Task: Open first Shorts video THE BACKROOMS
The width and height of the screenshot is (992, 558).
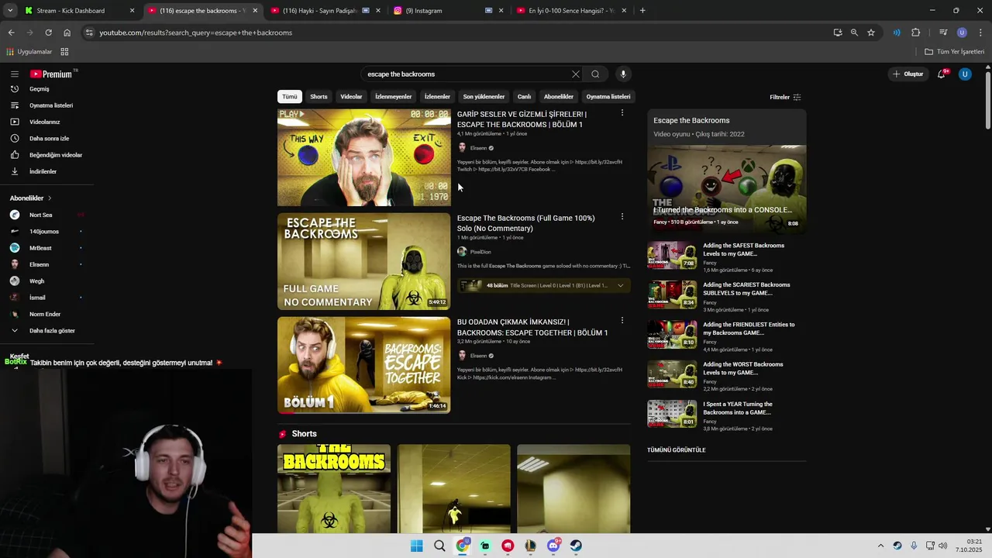Action: tap(334, 488)
